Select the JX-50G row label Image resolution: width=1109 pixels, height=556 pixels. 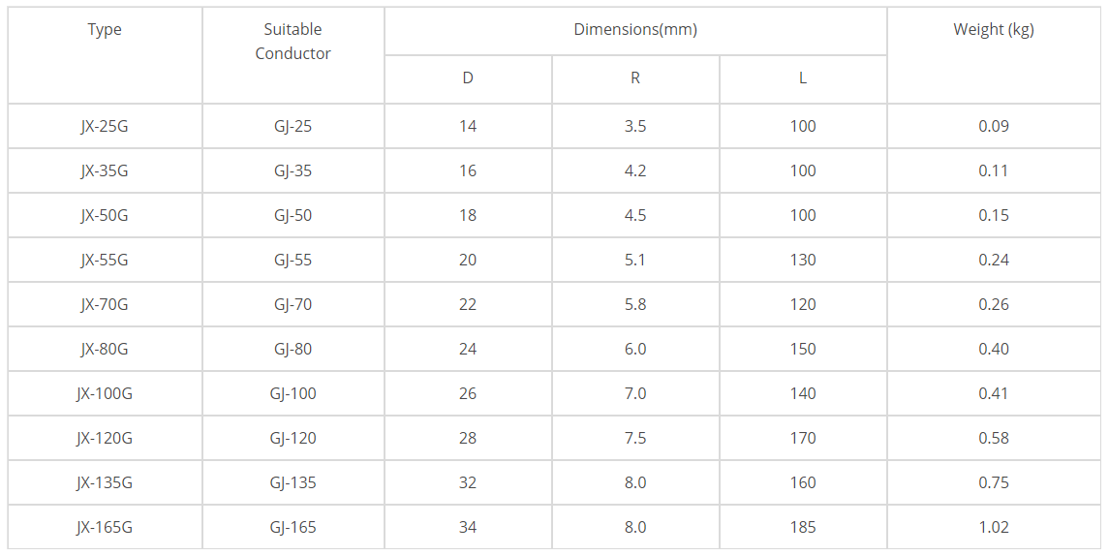coord(105,216)
